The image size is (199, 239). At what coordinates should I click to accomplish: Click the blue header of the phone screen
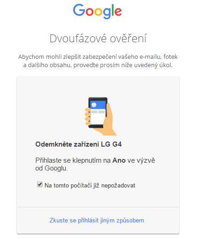point(98,105)
